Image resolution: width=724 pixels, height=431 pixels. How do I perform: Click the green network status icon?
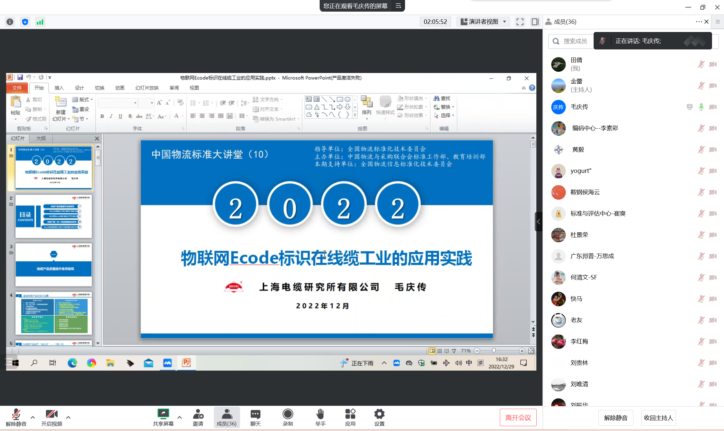point(40,22)
